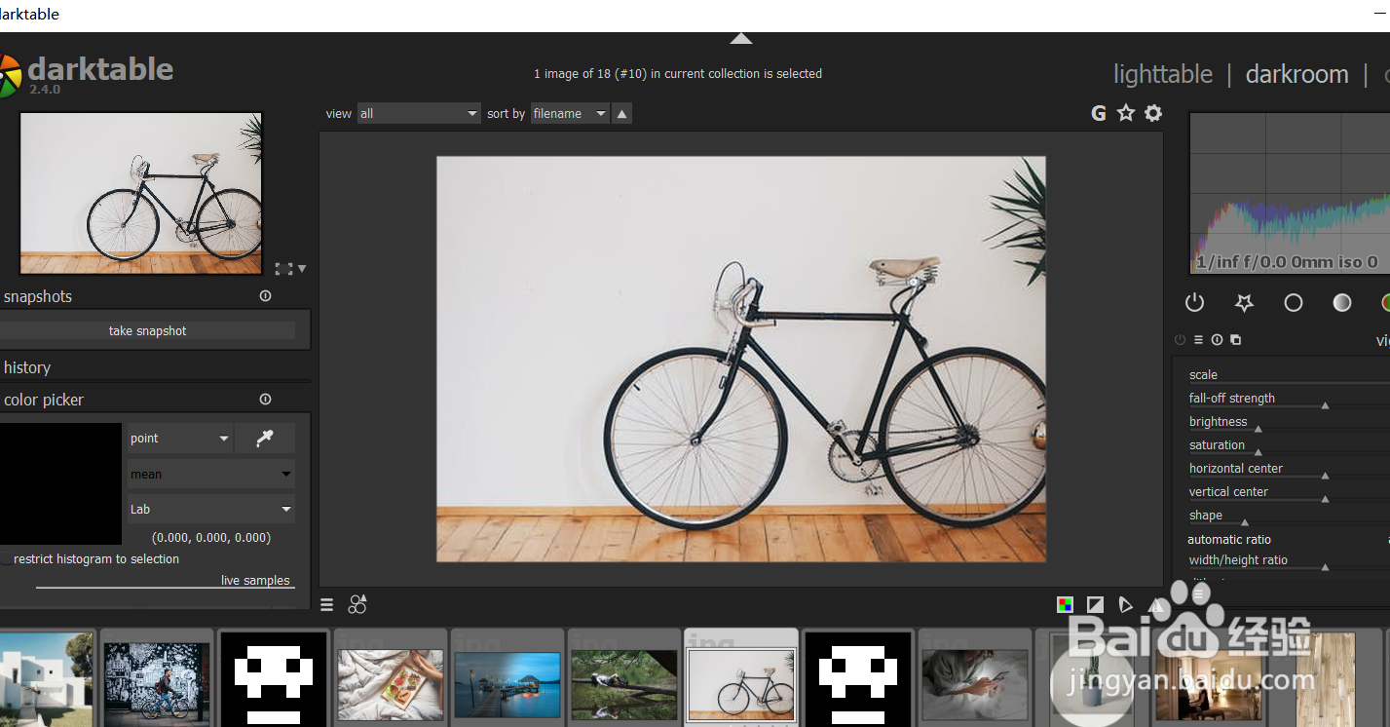Adjust the scale slider
1390x727 pixels.
[x=1290, y=375]
